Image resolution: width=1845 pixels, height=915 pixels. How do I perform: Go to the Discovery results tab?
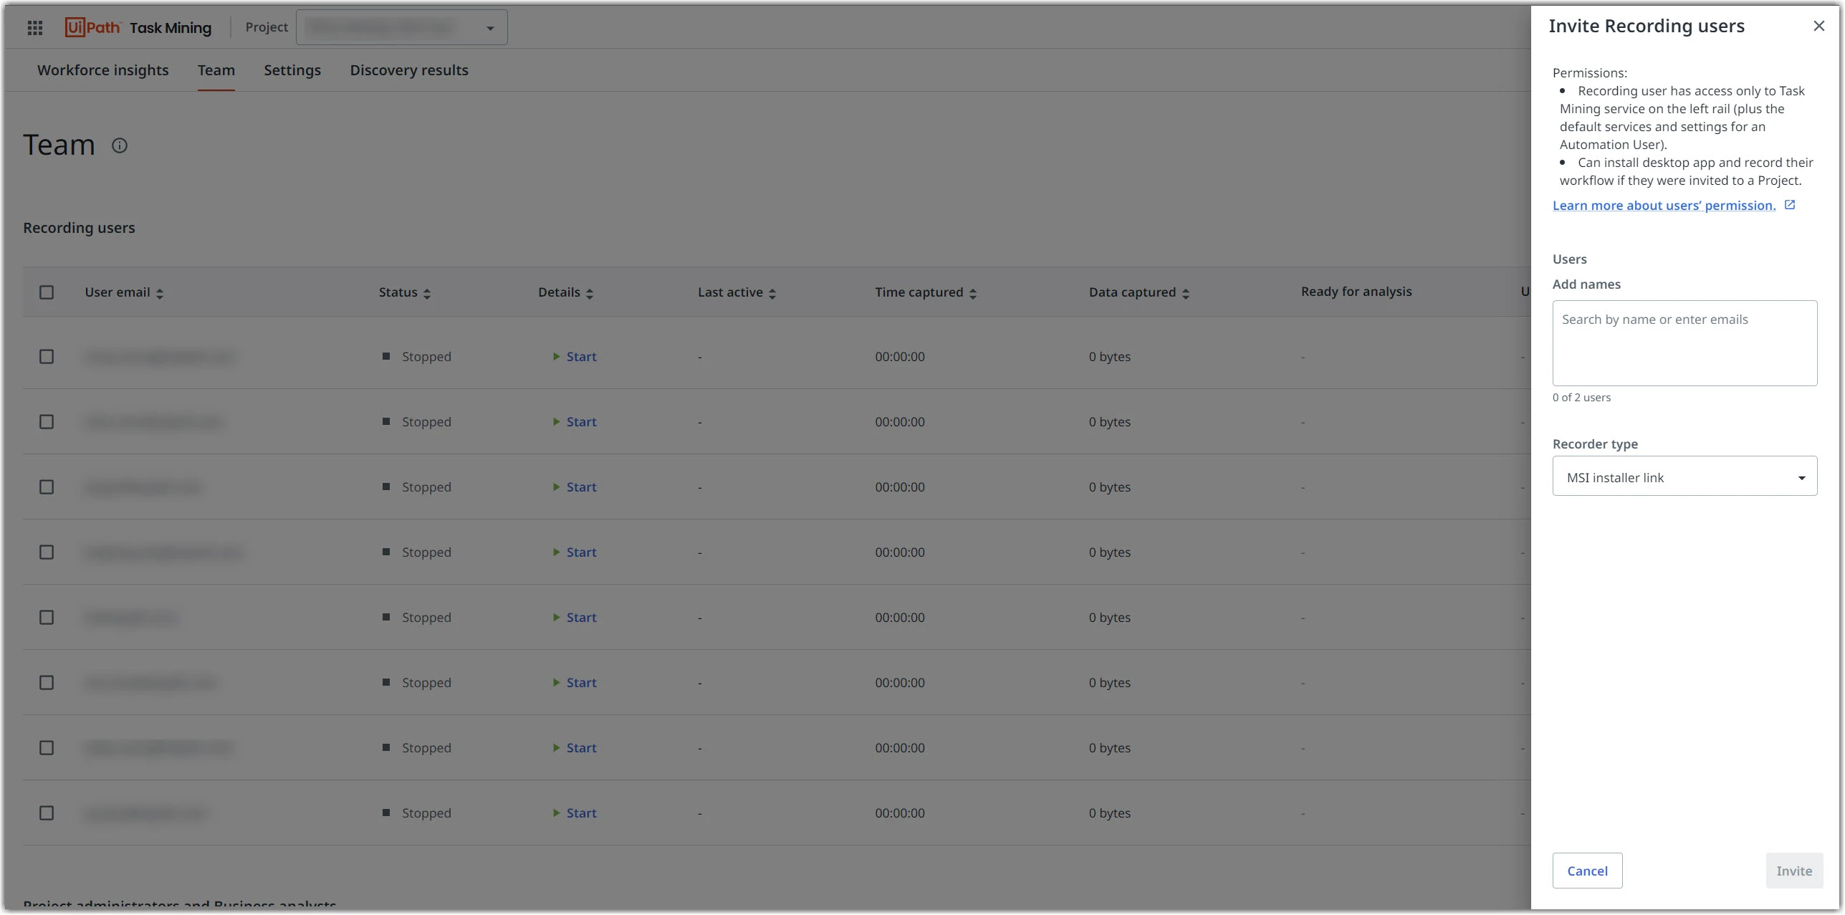point(409,70)
